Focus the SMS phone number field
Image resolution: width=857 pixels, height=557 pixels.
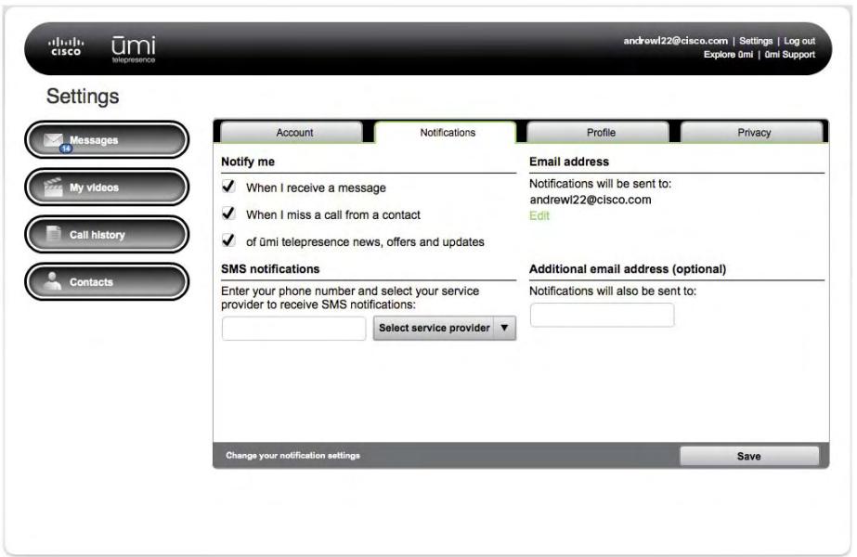pyautogui.click(x=293, y=329)
